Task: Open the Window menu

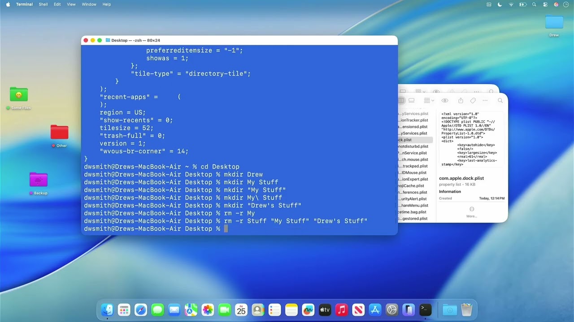Action: pos(89,4)
